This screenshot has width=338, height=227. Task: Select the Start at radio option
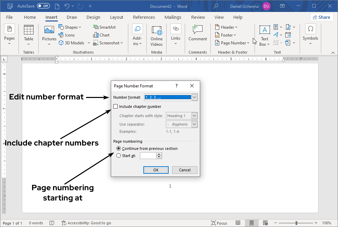(x=118, y=155)
